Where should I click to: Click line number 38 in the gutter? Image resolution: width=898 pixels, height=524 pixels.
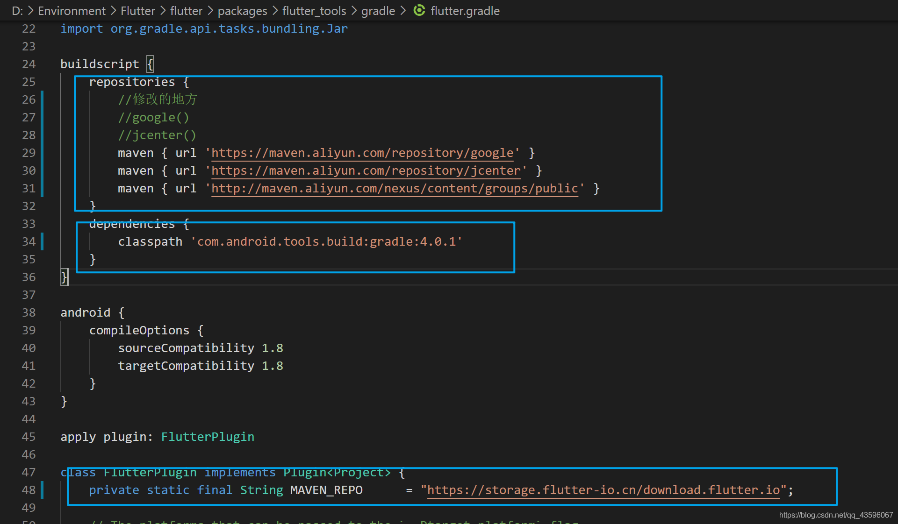pos(29,312)
